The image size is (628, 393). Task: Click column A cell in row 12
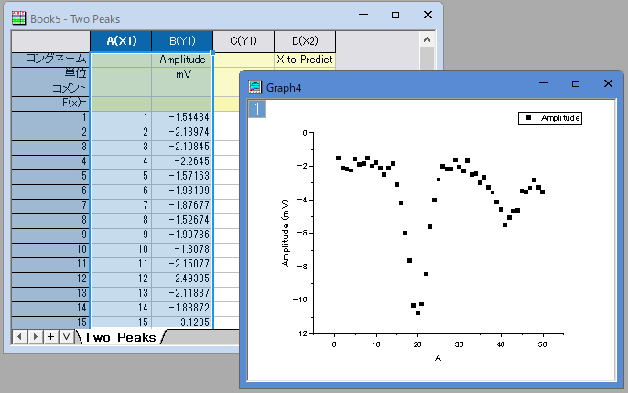pyautogui.click(x=121, y=279)
